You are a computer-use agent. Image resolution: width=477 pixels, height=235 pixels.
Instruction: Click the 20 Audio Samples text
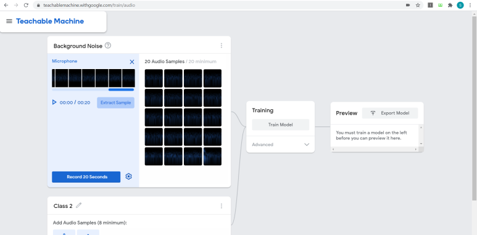(165, 62)
